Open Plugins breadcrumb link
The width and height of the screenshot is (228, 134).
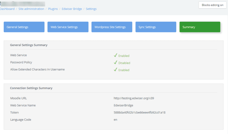pos(53,9)
